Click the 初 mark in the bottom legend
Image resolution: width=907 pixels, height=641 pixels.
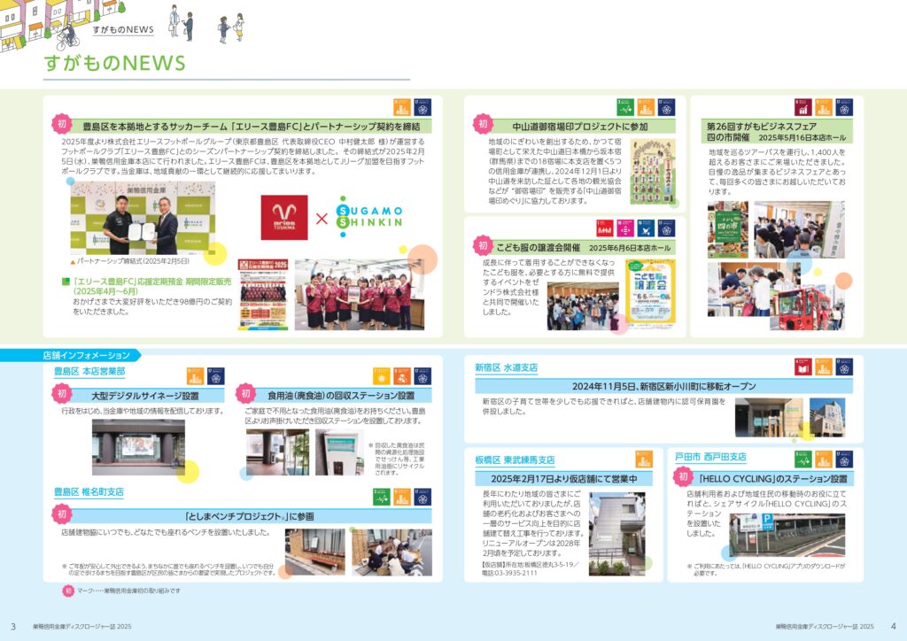(68, 591)
